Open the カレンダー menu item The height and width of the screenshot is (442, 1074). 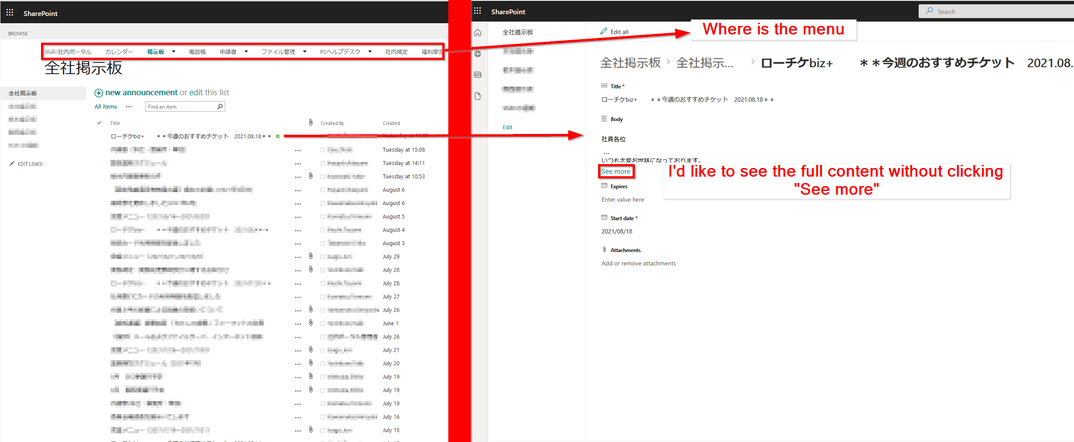[x=119, y=51]
